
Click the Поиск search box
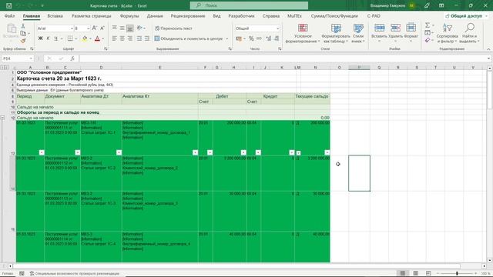pyautogui.click(x=249, y=5)
